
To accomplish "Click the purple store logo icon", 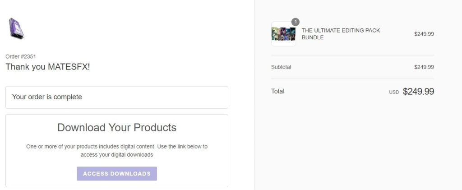I will tap(16, 28).
